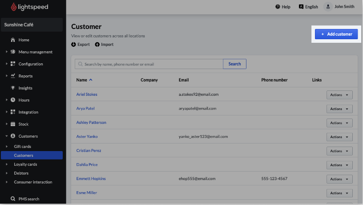Click the John Smith user avatar icon

(328, 7)
